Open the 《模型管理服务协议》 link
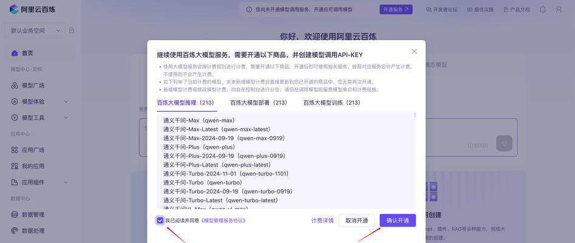575x243 pixels. (x=223, y=221)
